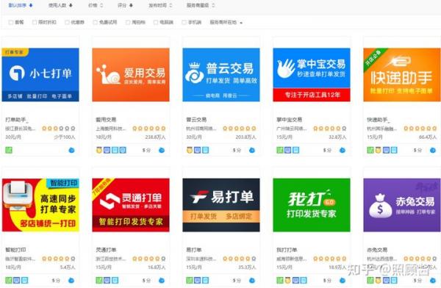
Task: Click the green trial badge under 打单助手
Action: pyautogui.click(x=9, y=150)
